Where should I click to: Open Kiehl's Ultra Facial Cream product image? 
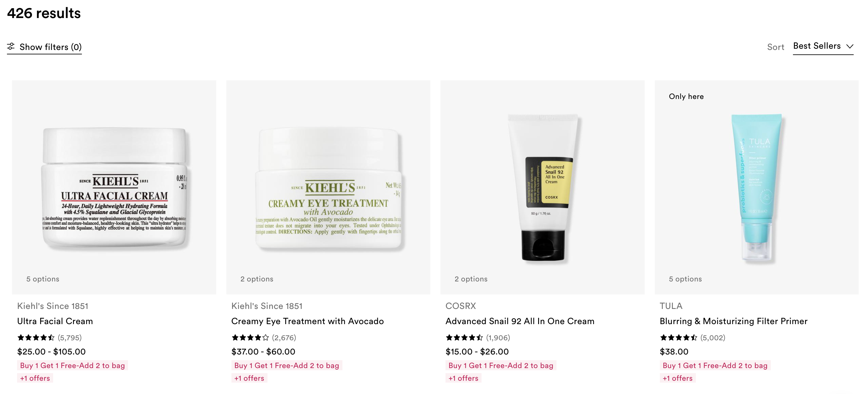coord(114,187)
